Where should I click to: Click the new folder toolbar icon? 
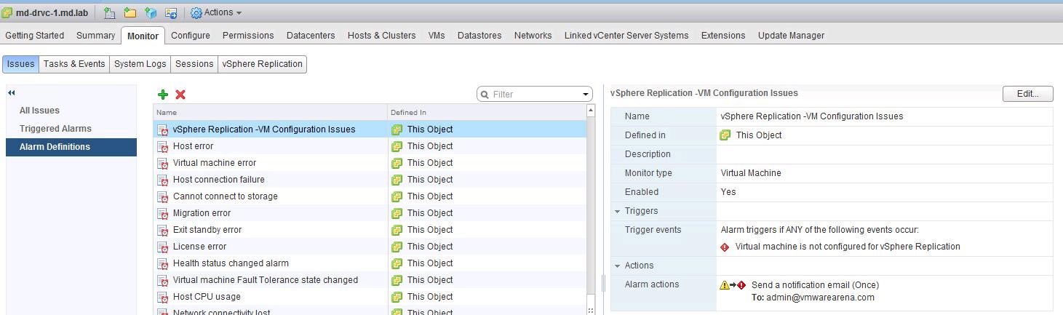point(130,12)
